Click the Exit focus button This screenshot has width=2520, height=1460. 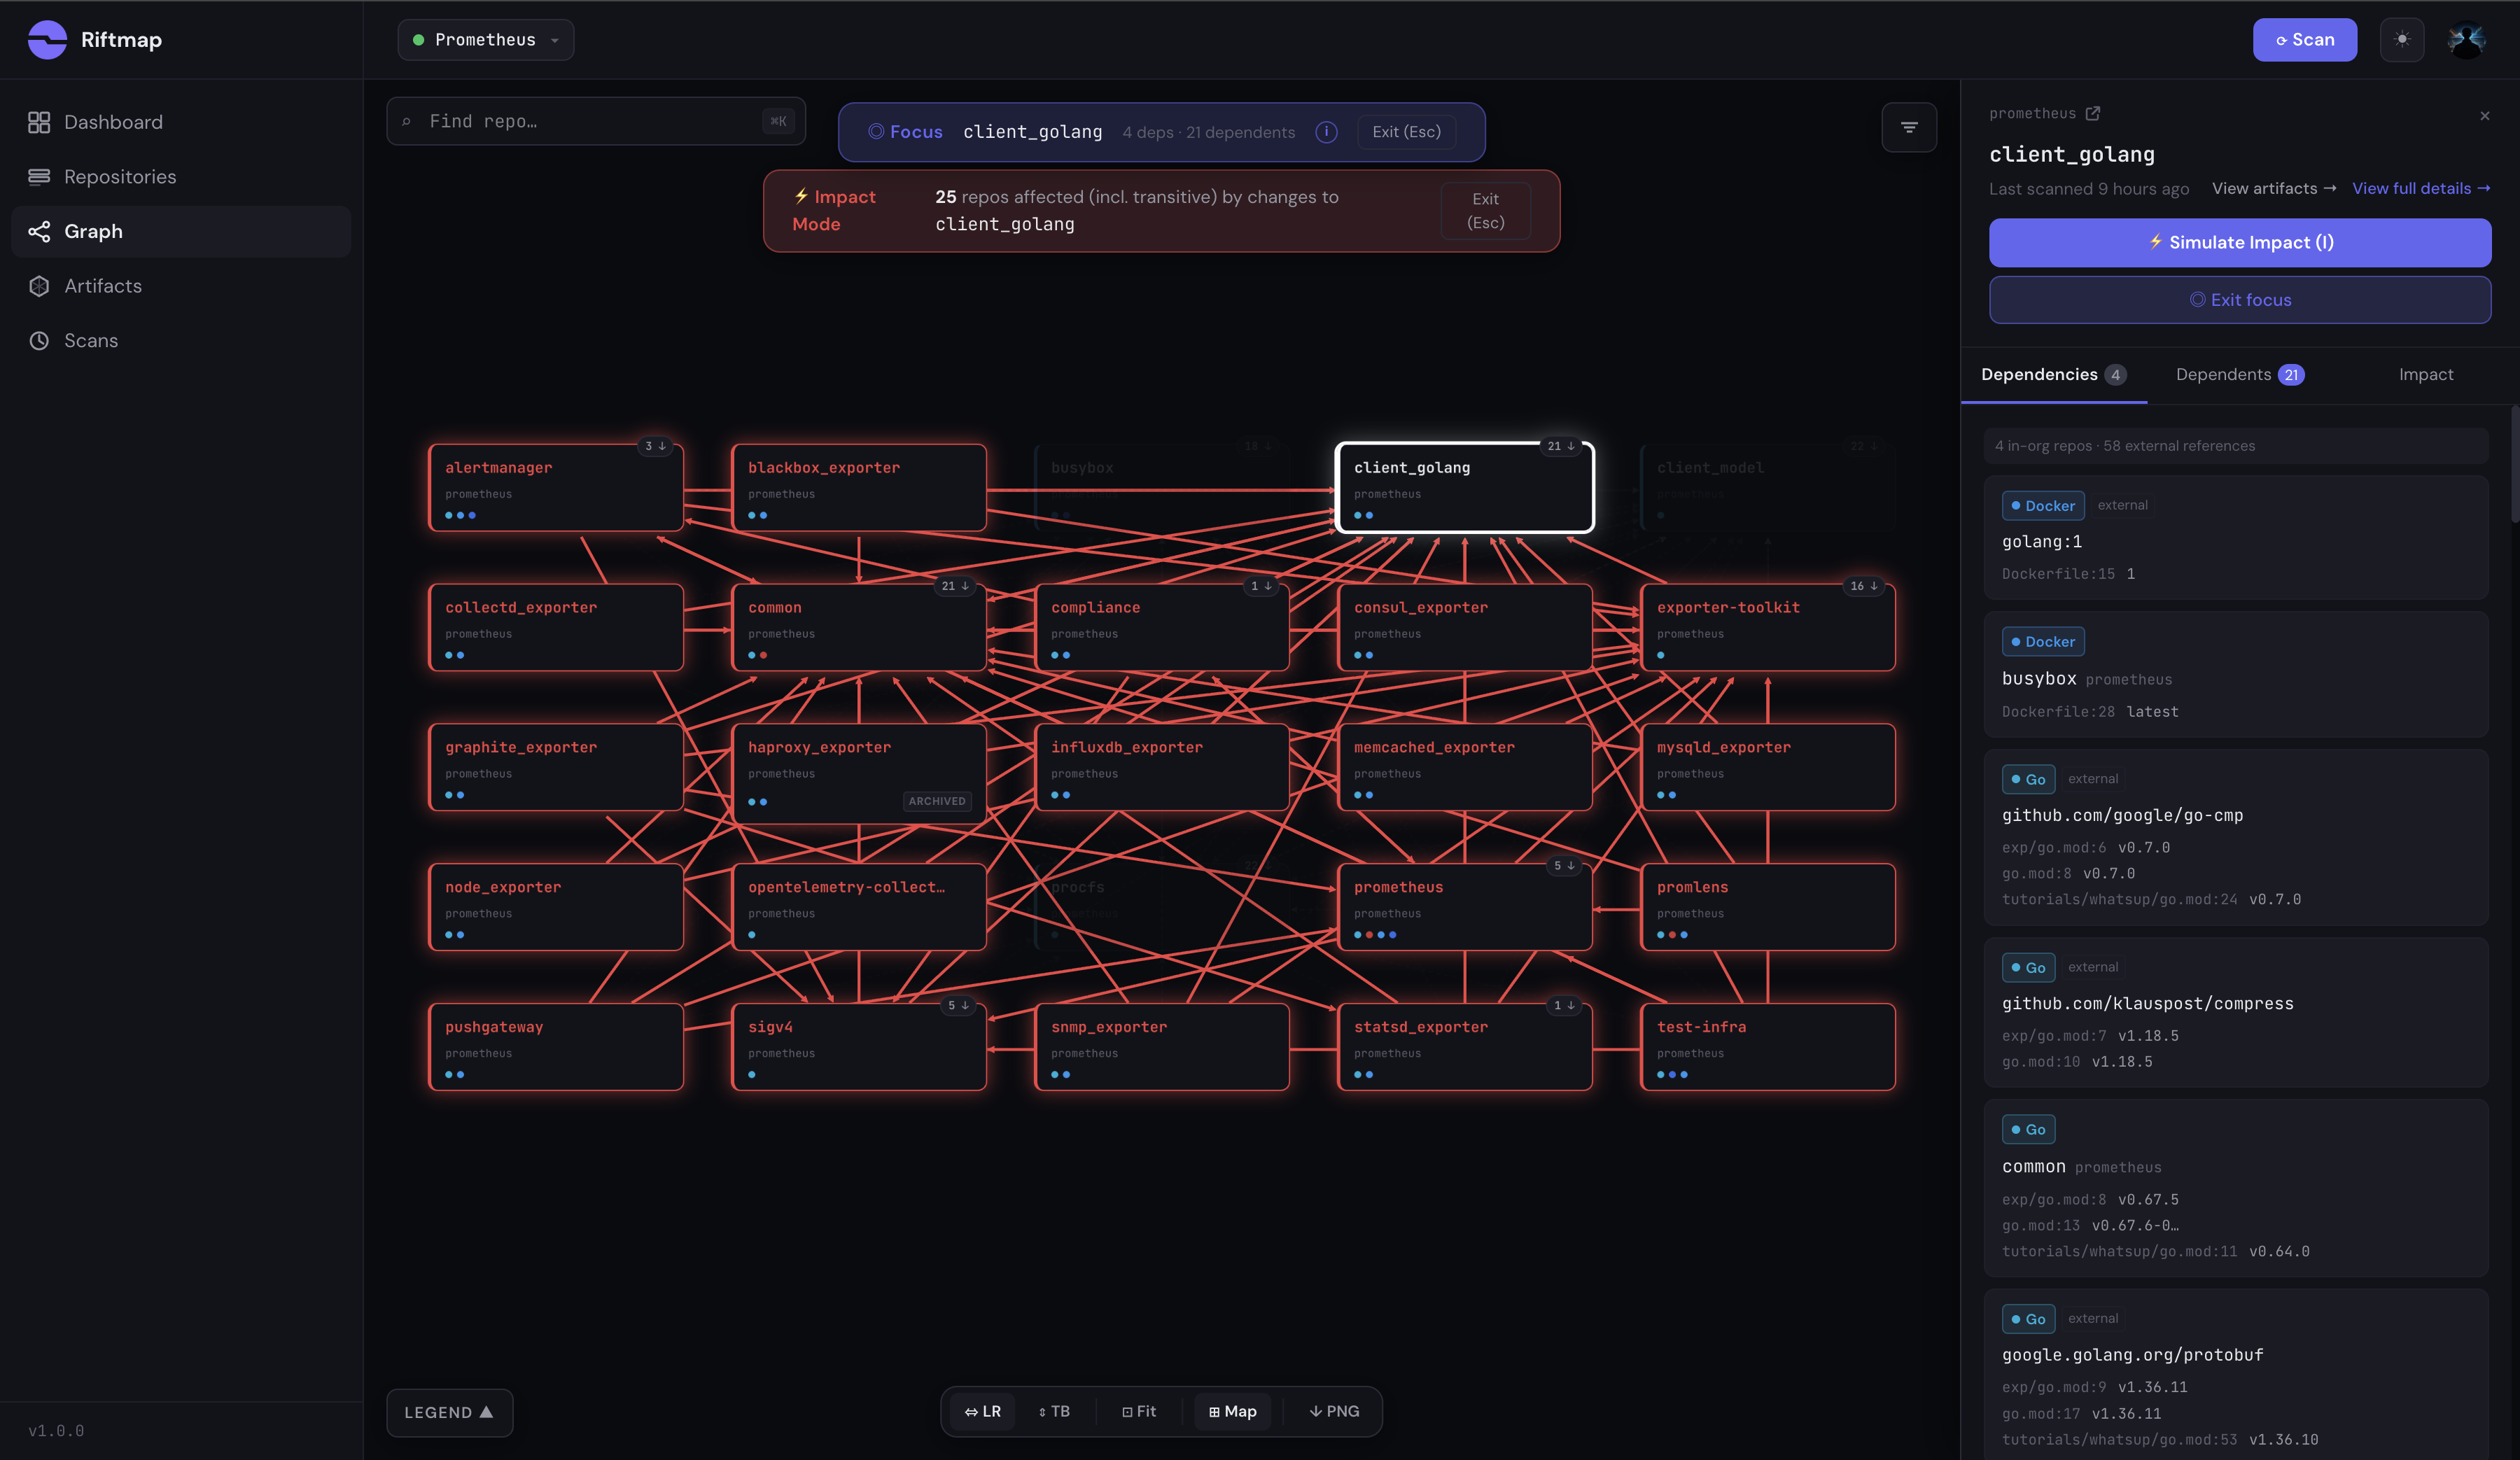2240,300
